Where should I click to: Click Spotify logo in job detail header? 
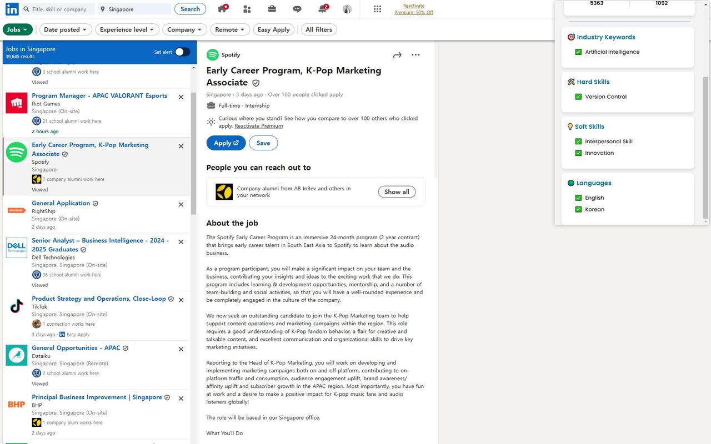(213, 55)
